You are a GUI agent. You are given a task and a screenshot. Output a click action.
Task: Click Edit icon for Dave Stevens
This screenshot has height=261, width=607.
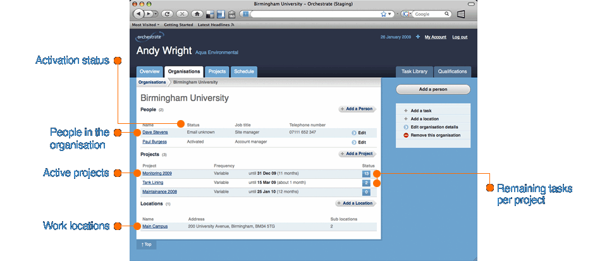354,133
